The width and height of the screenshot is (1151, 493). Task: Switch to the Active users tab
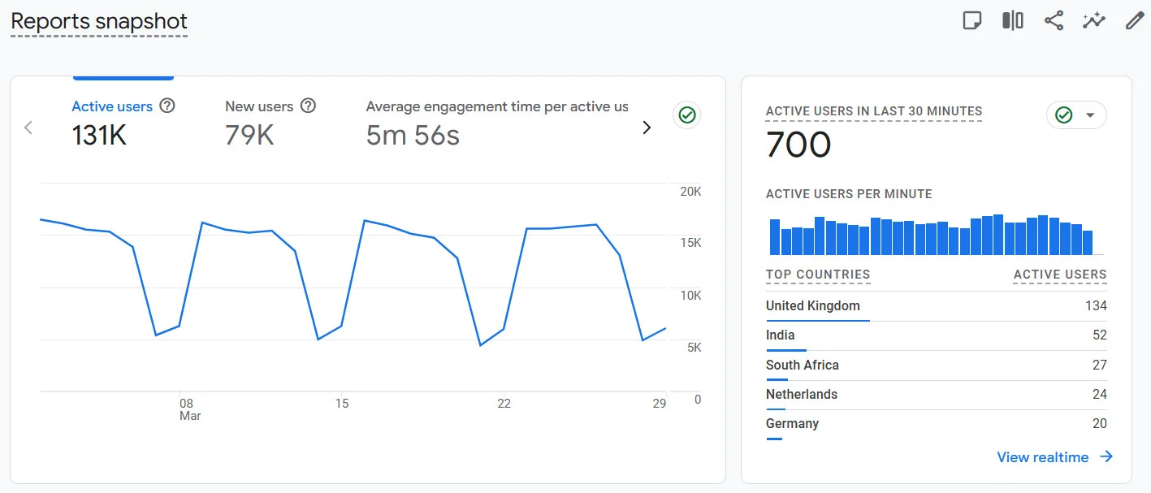(x=112, y=106)
